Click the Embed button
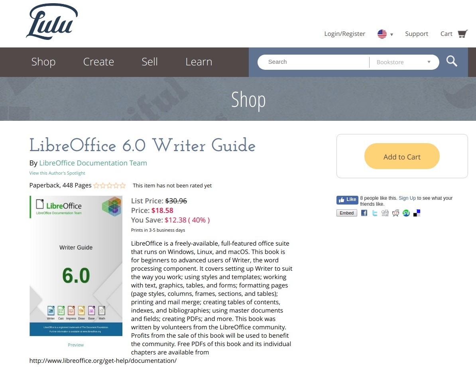The image size is (476, 368). [x=347, y=213]
